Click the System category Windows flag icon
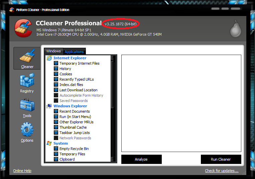 coord(49,143)
